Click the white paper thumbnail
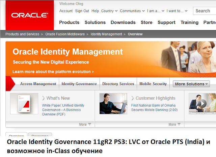Screen dimensions: 216x157 (x=24, y=104)
